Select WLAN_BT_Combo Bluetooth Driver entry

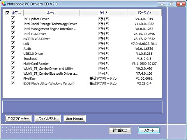(x=51, y=73)
